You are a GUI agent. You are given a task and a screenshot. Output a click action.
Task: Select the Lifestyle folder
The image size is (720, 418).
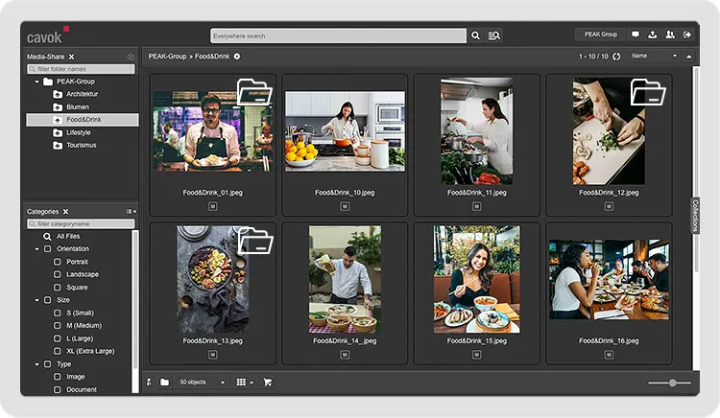coord(78,132)
